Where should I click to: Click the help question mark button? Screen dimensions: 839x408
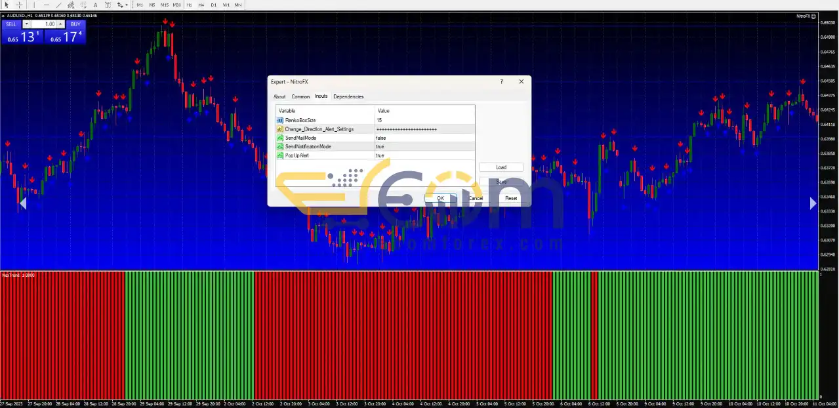pyautogui.click(x=502, y=82)
